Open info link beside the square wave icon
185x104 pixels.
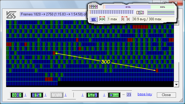pyautogui.click(x=66, y=95)
